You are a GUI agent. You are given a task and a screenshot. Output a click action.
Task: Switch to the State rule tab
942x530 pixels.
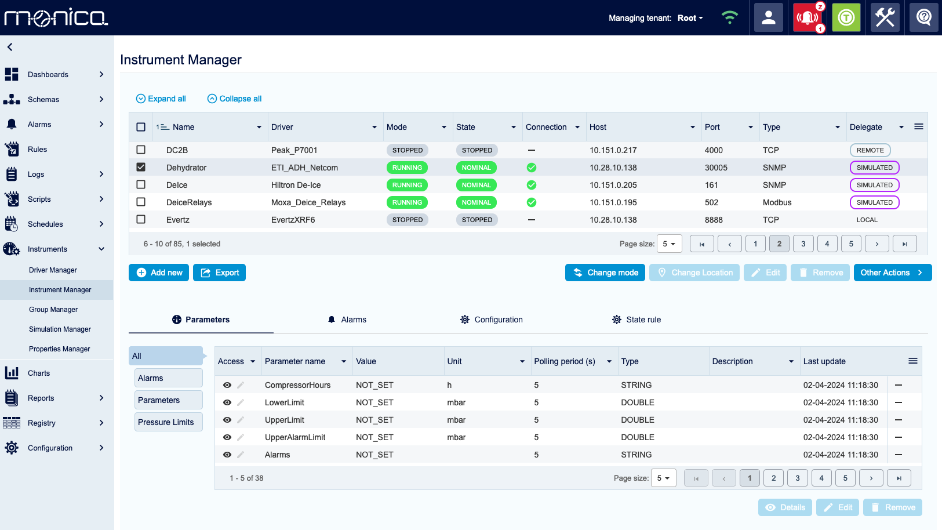636,320
